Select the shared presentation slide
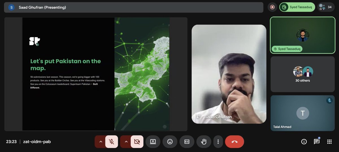Screen dimensions: 339x152 (96, 74)
